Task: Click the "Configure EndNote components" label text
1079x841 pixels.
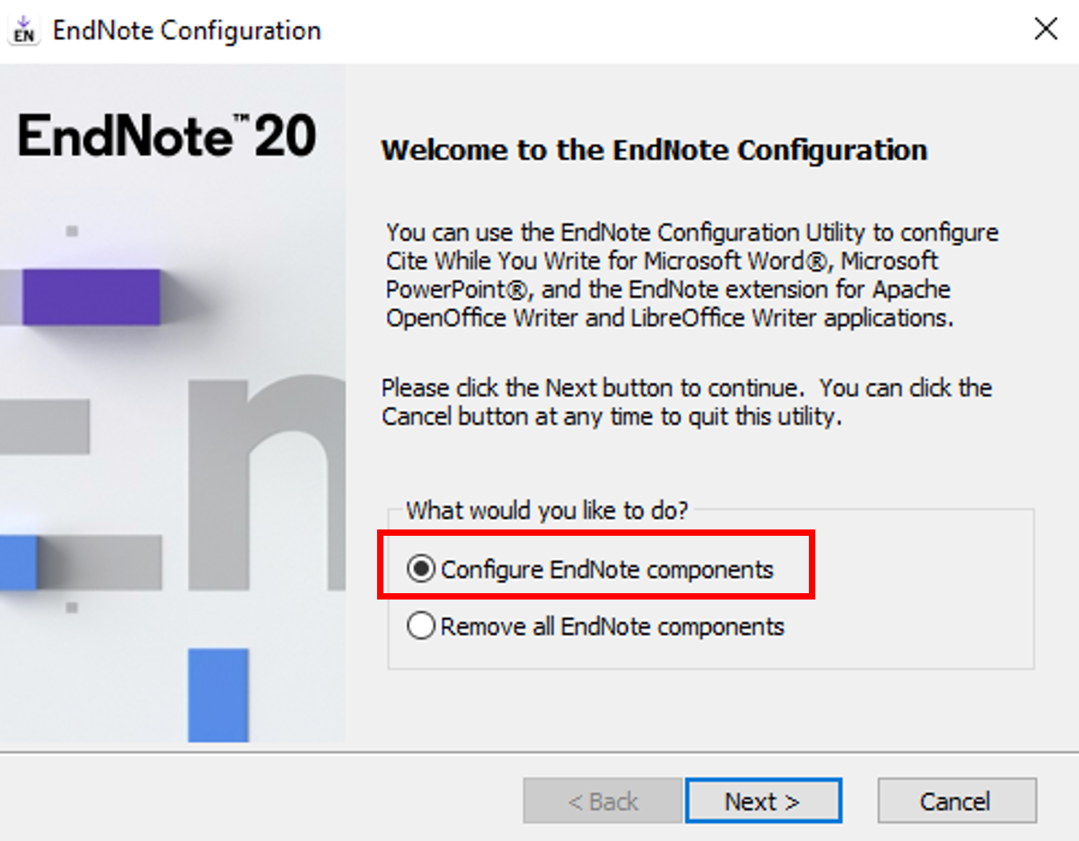Action: pyautogui.click(x=607, y=570)
